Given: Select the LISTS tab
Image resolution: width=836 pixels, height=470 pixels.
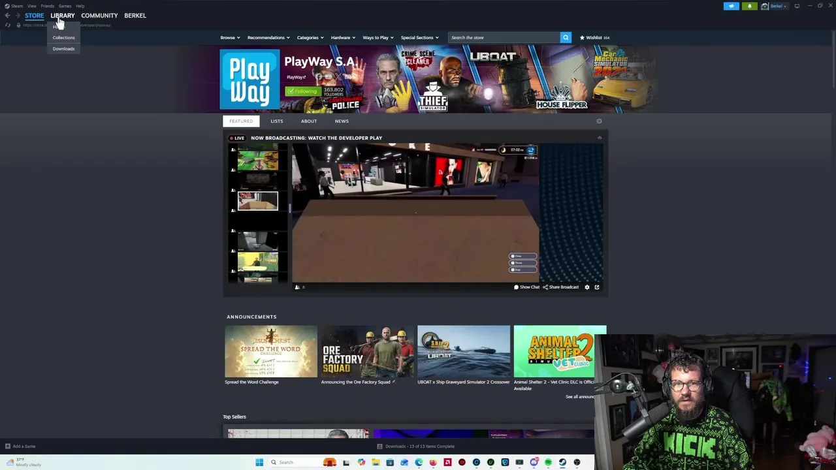Looking at the screenshot, I should pos(277,121).
